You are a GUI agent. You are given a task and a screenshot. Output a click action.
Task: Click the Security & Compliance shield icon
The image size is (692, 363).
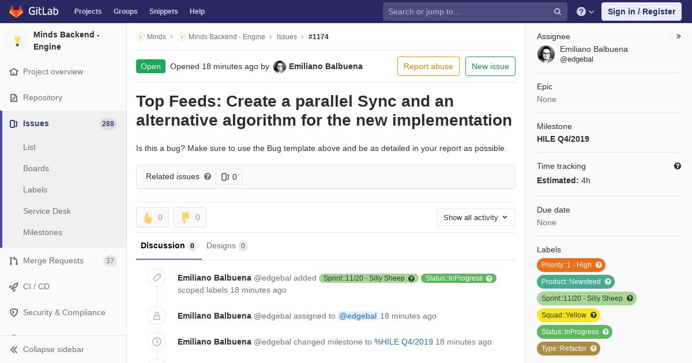[x=14, y=313]
